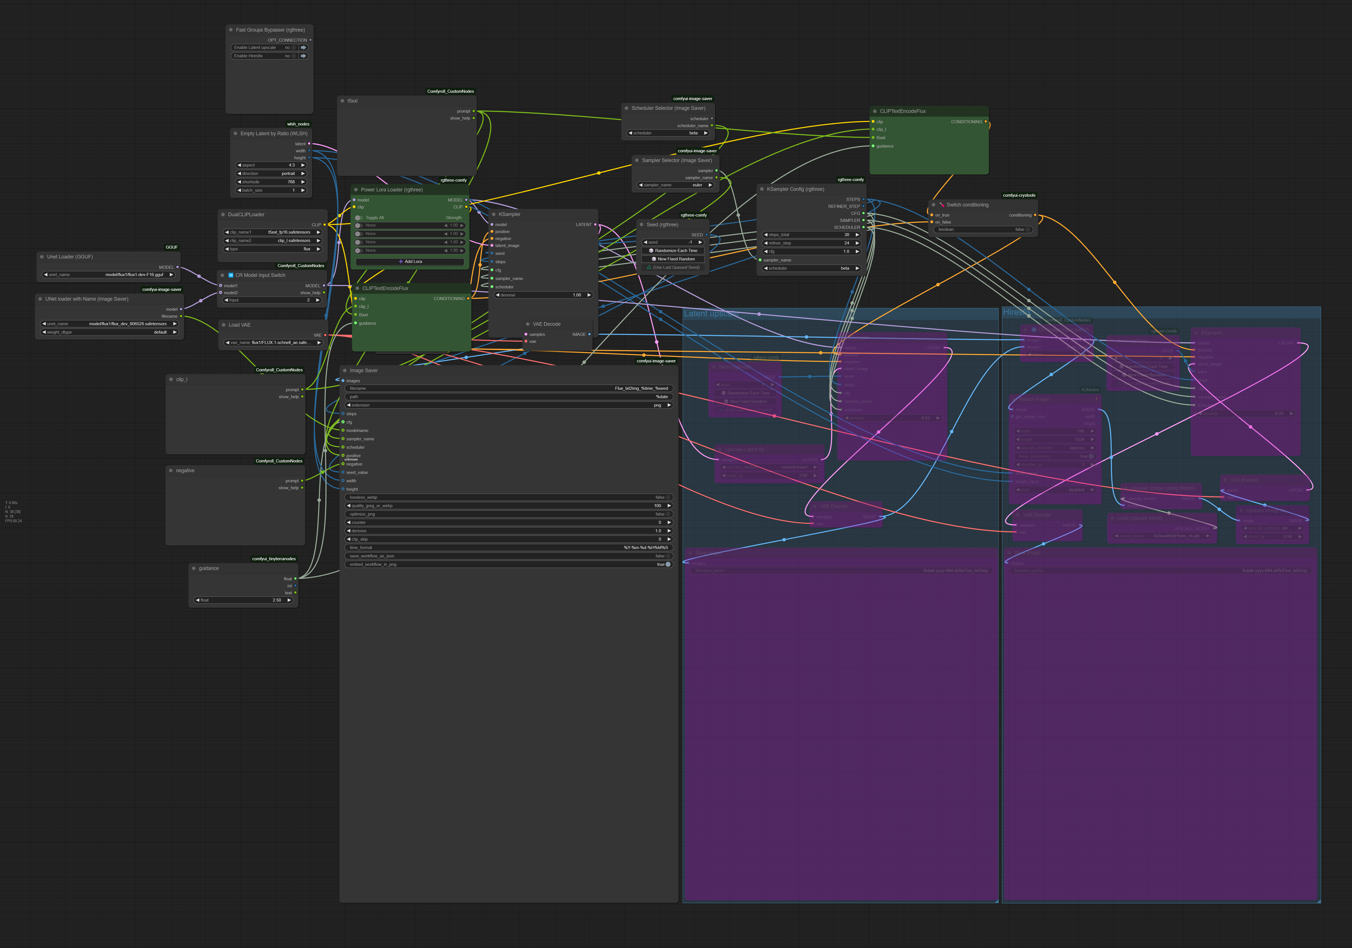Click the Image Saver node collapse dot

tap(345, 370)
